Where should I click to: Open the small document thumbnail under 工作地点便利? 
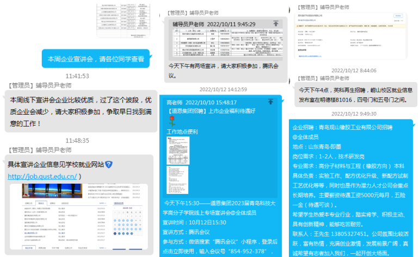178,166
